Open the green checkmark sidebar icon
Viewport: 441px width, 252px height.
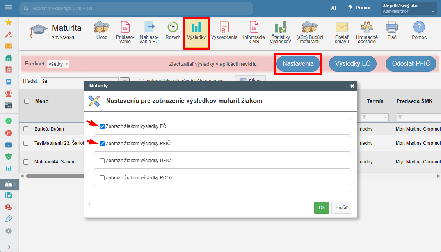pos(9,121)
